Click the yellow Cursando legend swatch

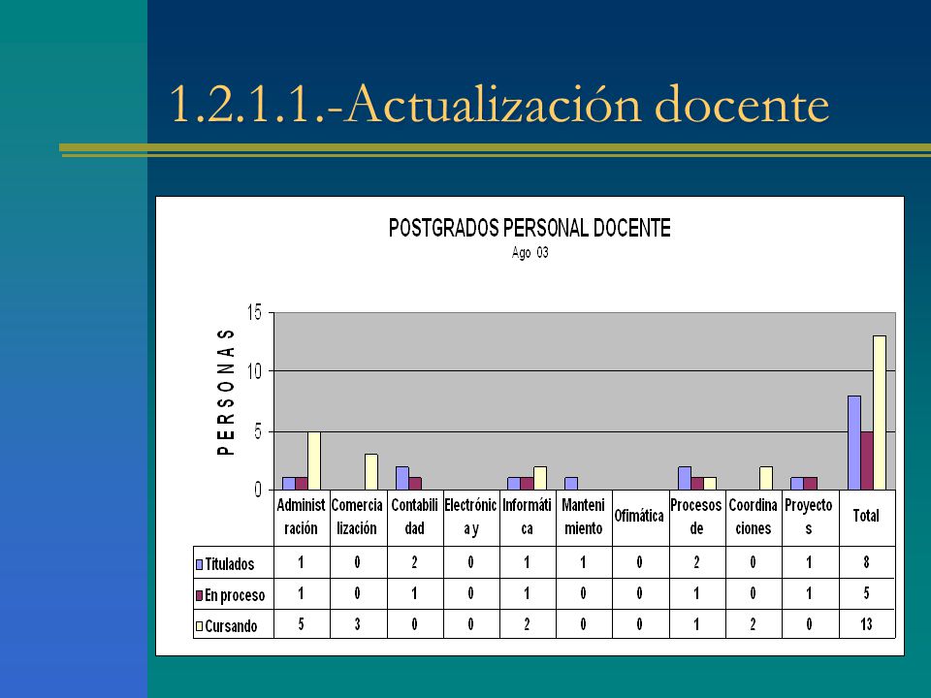(200, 626)
